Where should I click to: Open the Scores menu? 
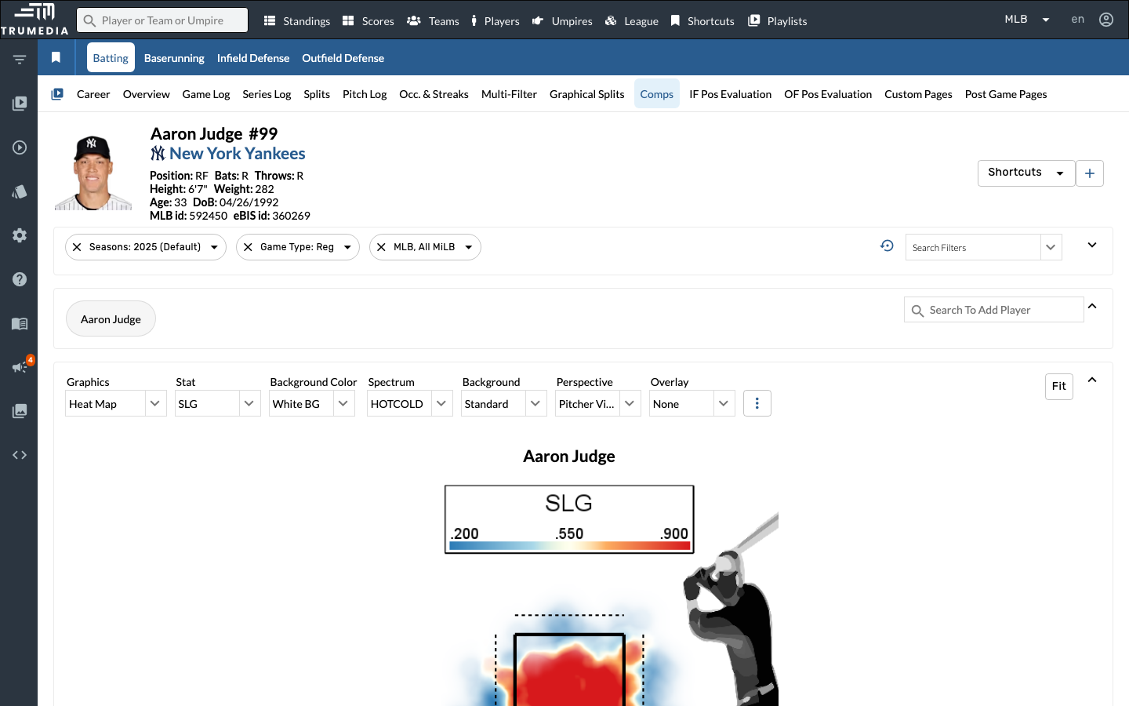368,21
